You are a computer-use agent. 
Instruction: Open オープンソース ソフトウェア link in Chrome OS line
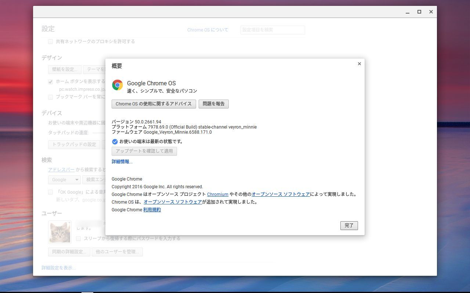pos(173,202)
